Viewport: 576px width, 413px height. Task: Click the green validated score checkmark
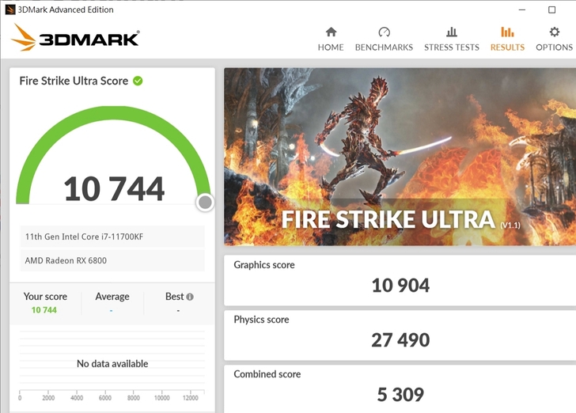(x=138, y=81)
